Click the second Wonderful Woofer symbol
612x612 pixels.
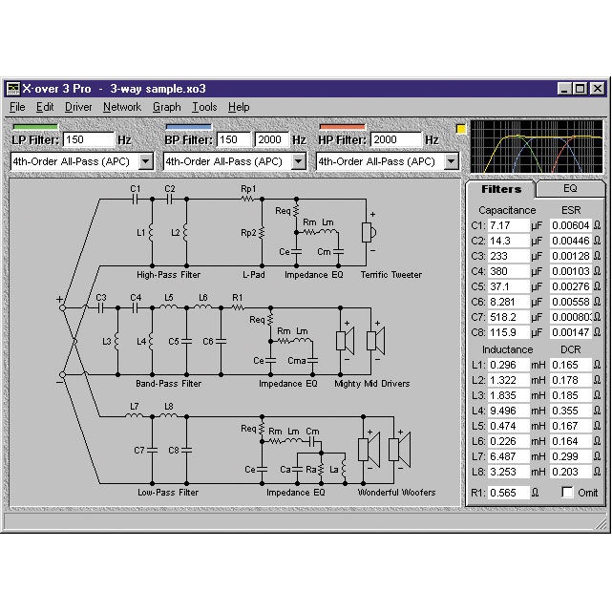tap(400, 450)
